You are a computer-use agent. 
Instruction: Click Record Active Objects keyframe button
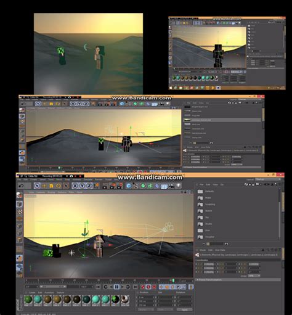[x=143, y=287]
